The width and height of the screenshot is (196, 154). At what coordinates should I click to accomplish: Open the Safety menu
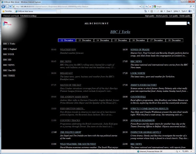[176, 11]
